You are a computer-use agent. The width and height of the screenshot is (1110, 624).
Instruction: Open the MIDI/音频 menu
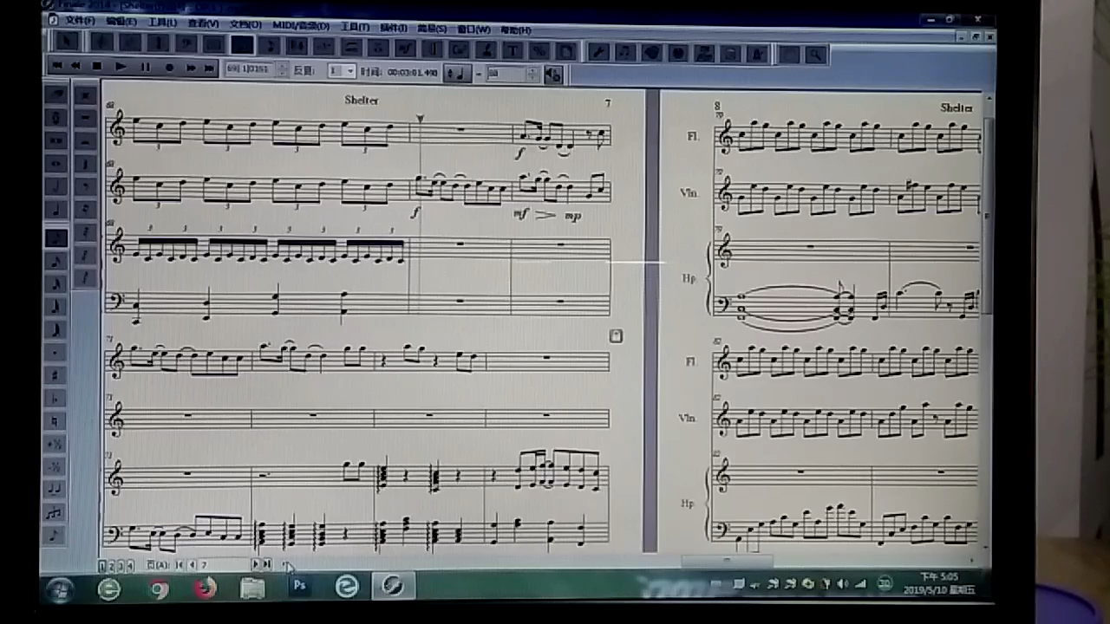301,26
